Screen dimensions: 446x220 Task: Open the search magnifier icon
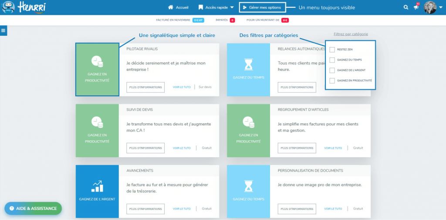coord(406,7)
